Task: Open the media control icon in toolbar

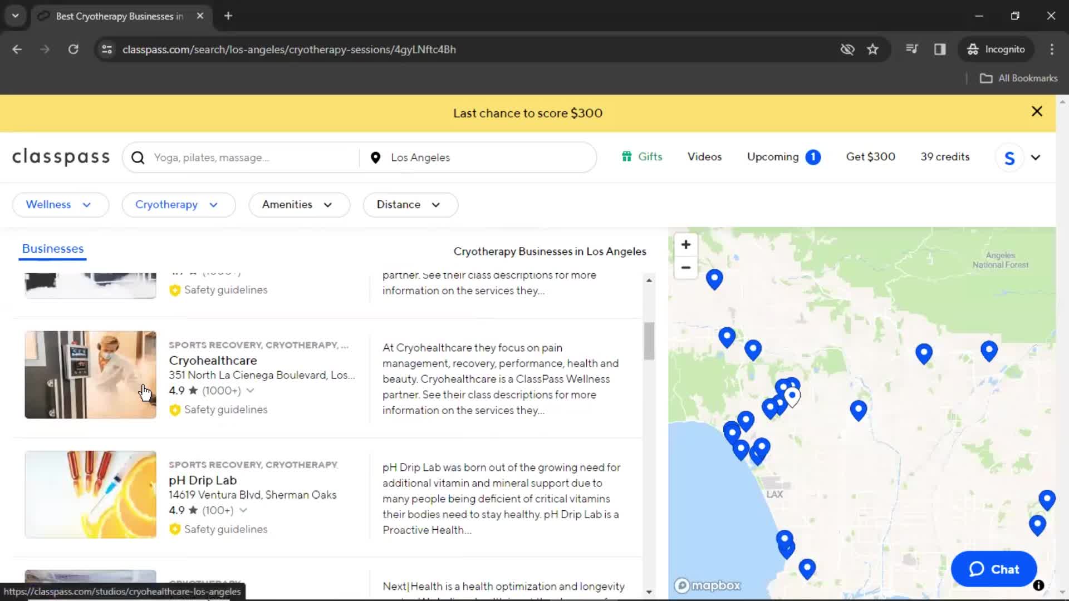Action: pyautogui.click(x=911, y=50)
